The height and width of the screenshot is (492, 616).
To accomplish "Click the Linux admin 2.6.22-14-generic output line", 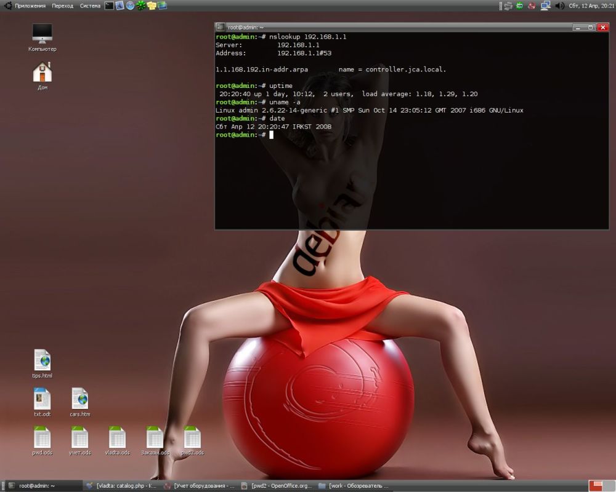I will [369, 111].
